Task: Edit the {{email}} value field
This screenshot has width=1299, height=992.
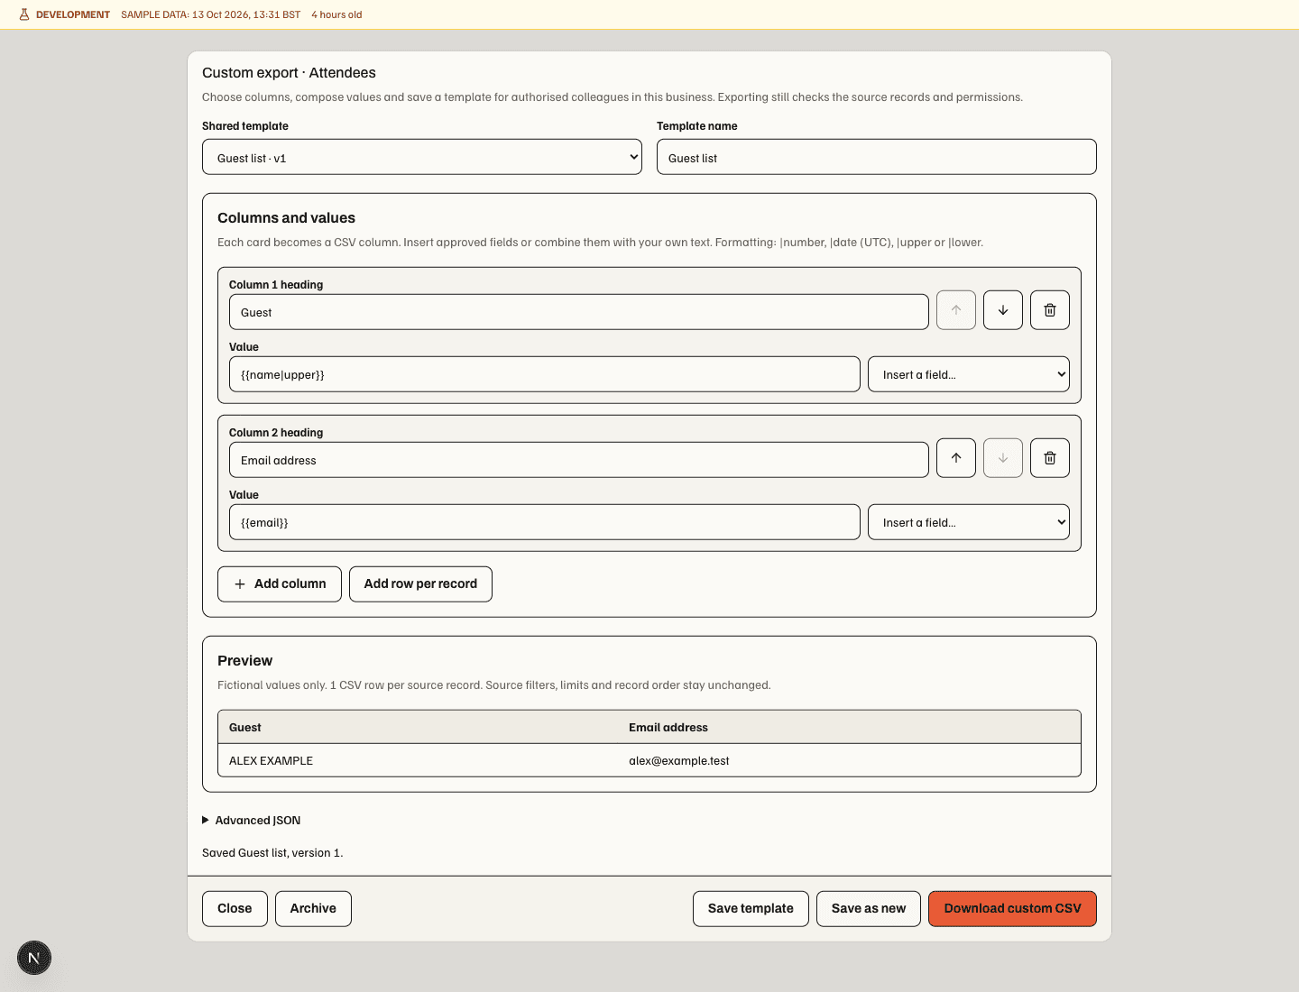Action: (x=545, y=522)
